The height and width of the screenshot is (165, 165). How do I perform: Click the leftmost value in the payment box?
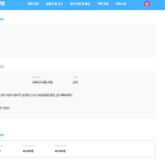pos(0,151)
